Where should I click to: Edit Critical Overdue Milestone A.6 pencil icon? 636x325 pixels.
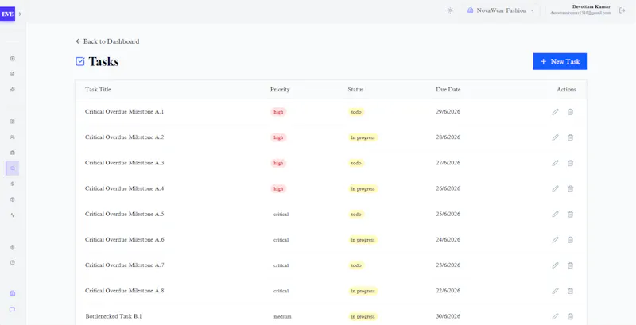555,239
